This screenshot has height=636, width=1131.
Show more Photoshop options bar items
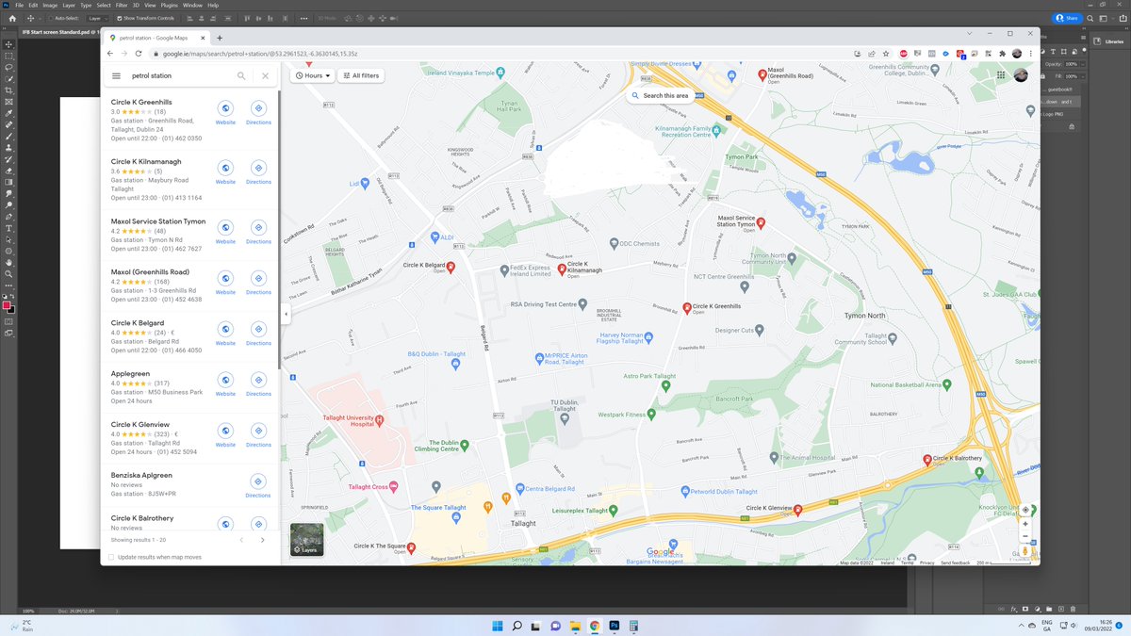[x=304, y=18]
